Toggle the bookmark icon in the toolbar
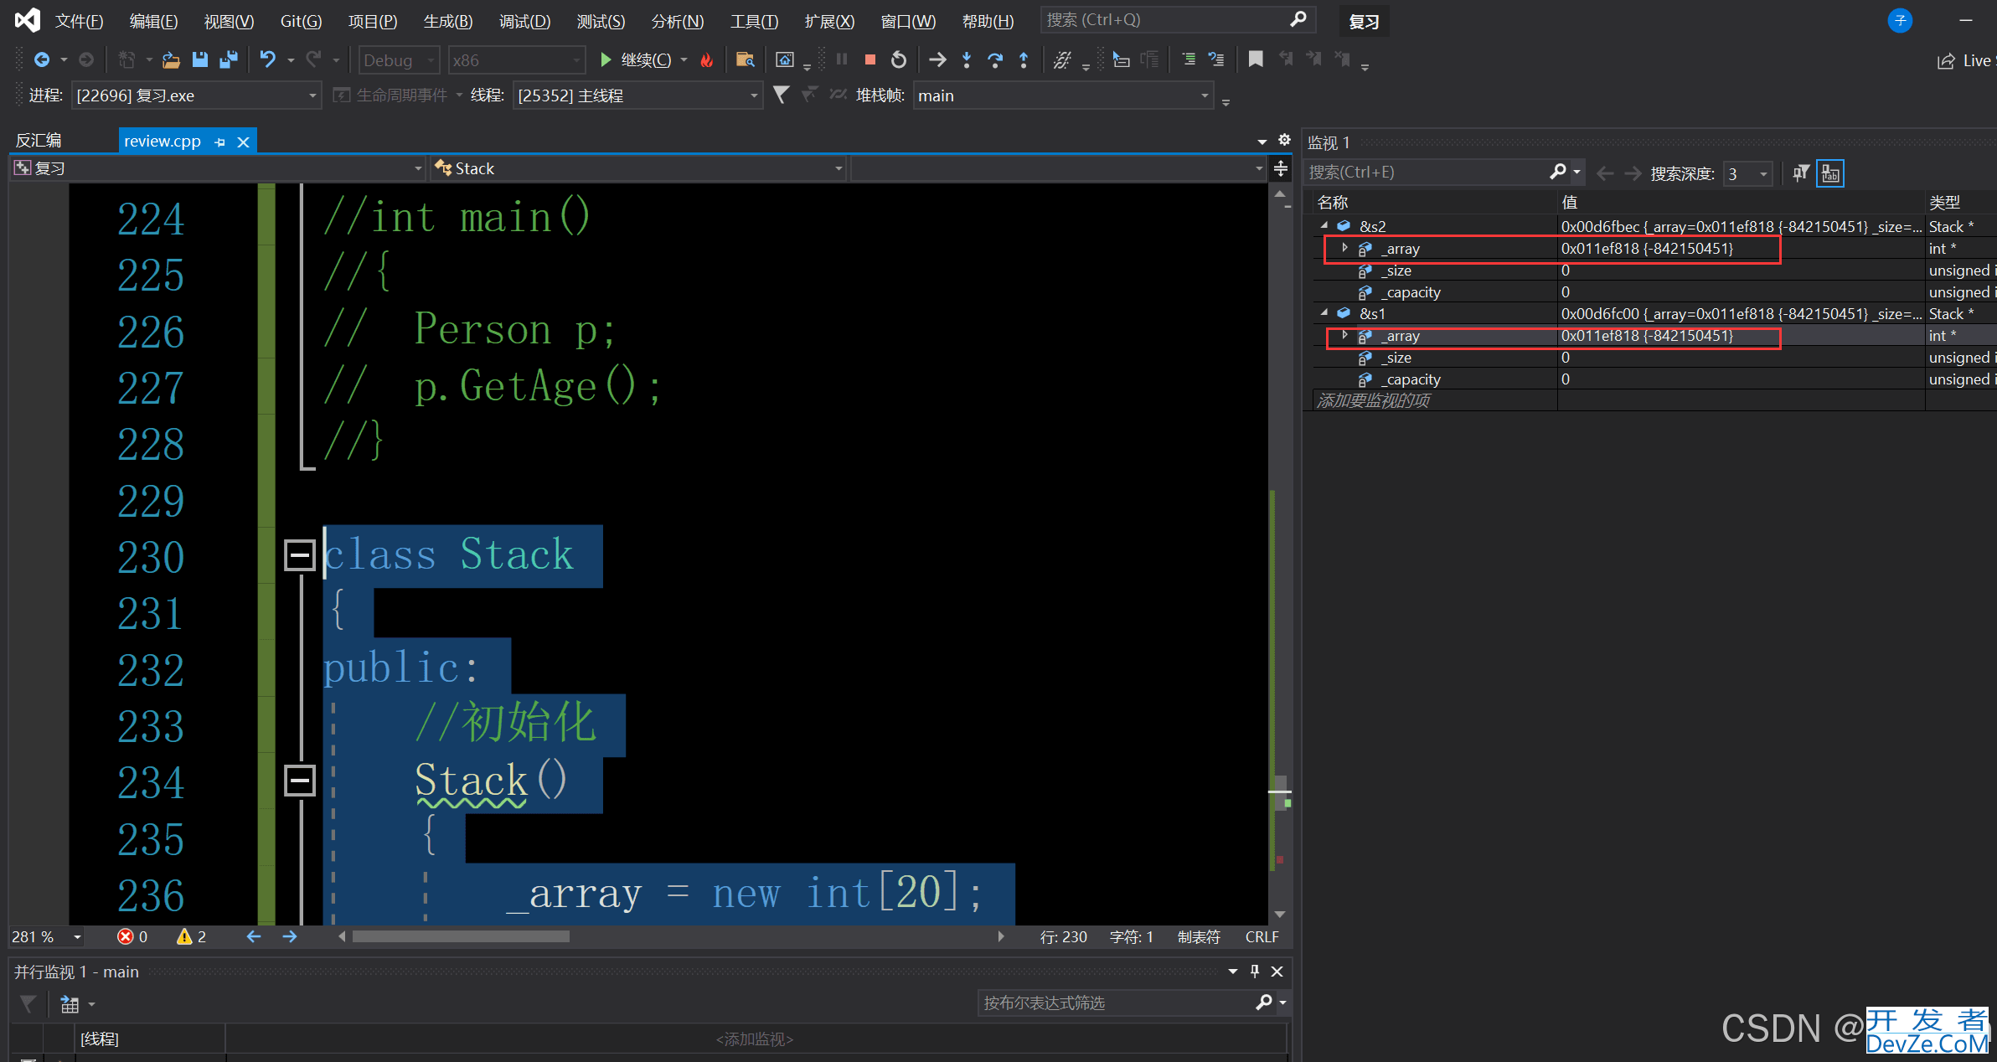This screenshot has width=1997, height=1062. (1256, 59)
